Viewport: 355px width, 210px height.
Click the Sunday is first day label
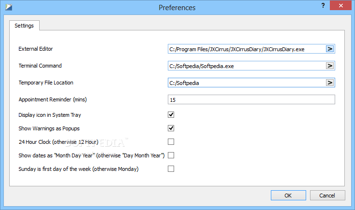pos(78,169)
